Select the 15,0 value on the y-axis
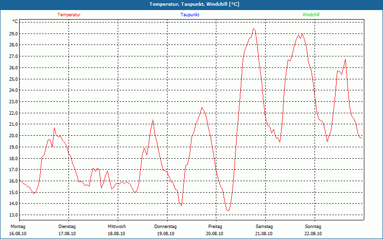 tap(14, 192)
